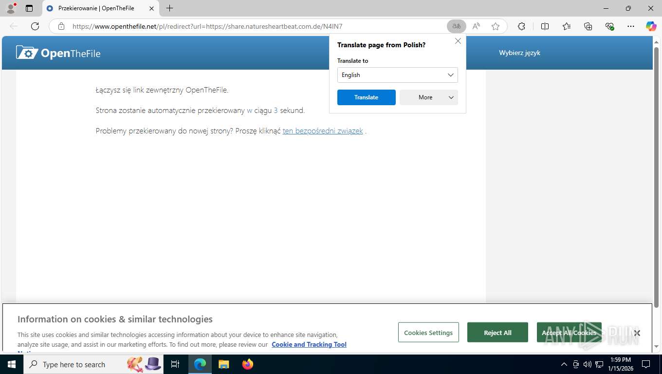Image resolution: width=662 pixels, height=374 pixels.
Task: Add this page to favorites star
Action: (496, 26)
